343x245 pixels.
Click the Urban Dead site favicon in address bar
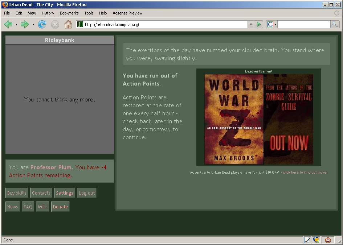click(x=80, y=24)
